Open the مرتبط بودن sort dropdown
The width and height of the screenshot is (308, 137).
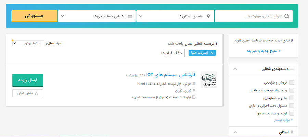(28, 43)
